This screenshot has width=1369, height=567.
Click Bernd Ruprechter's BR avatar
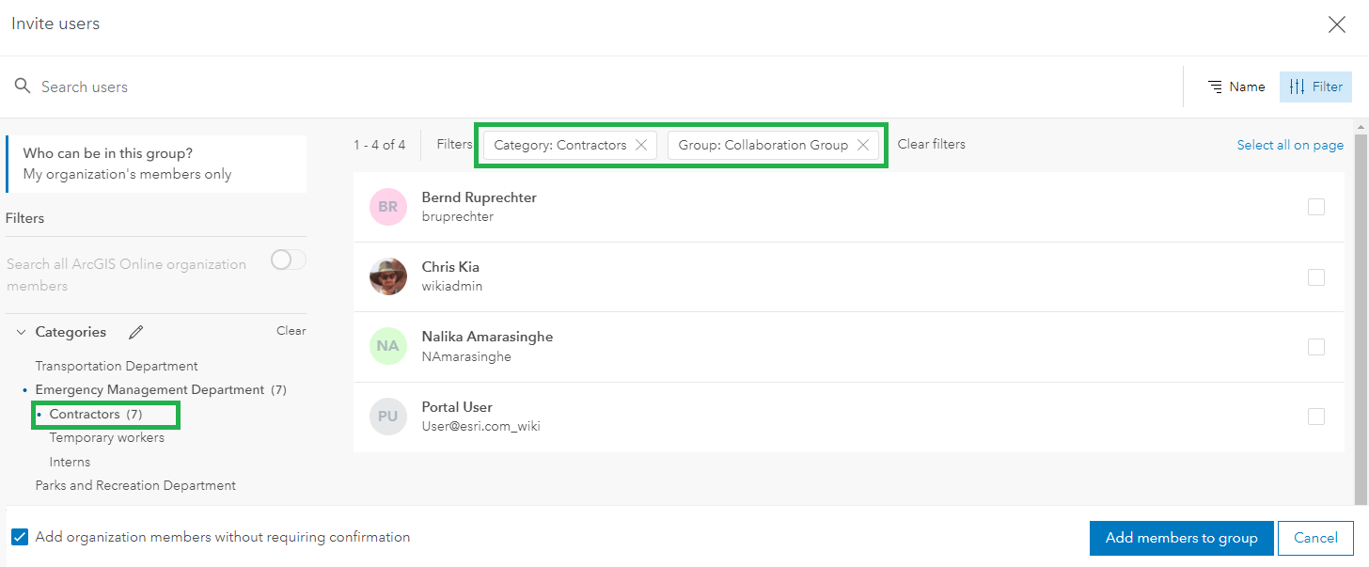tap(388, 206)
